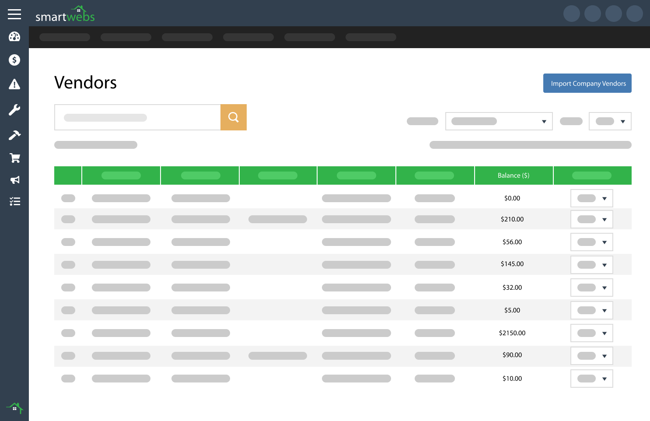
Task: Expand the action dropdown for the $2150.00 row
Action: tap(591, 333)
